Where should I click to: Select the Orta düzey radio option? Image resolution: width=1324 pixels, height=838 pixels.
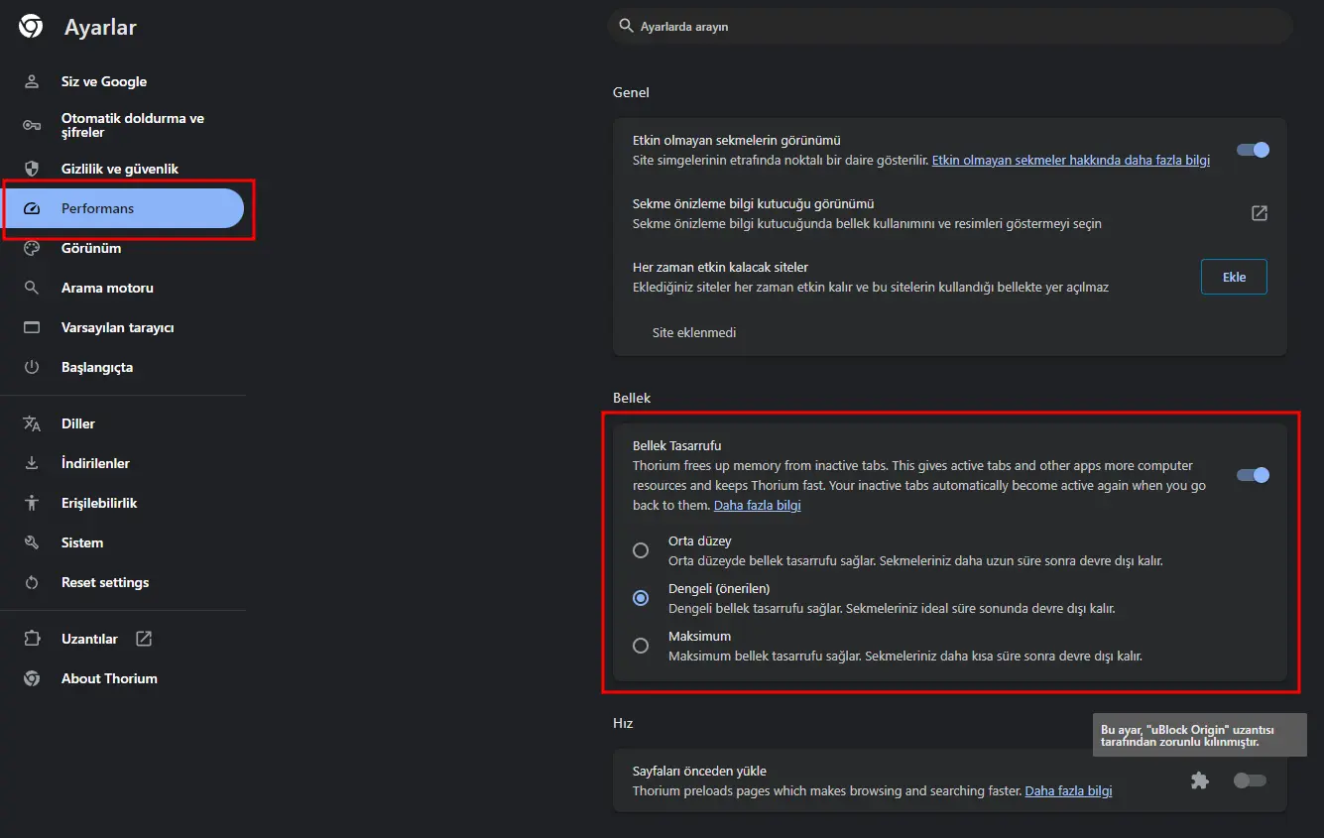[641, 550]
